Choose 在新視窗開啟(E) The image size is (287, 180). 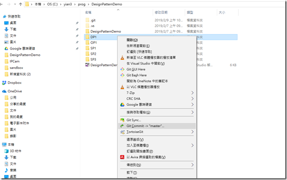157,46
